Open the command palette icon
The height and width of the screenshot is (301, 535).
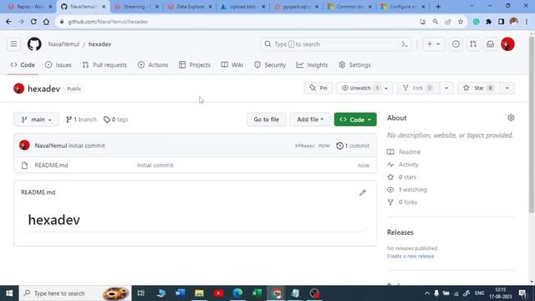pyautogui.click(x=405, y=44)
